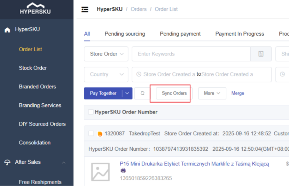Switch to the Pending payment tab

point(180,34)
